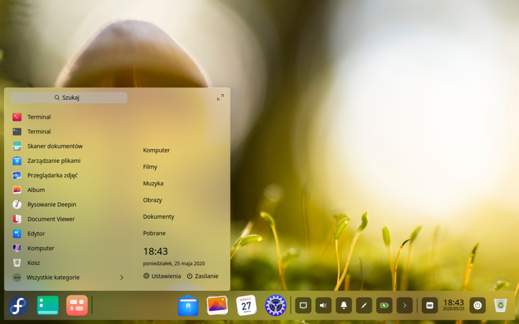Toggle notifications with the bell icon
This screenshot has width=519, height=324.
click(x=343, y=305)
